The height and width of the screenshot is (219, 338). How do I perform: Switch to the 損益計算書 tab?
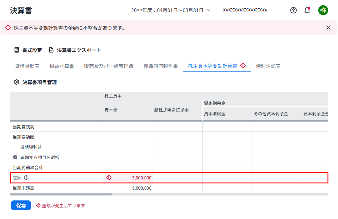tap(62, 66)
